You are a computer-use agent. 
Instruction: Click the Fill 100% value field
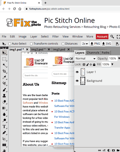coord(106,64)
